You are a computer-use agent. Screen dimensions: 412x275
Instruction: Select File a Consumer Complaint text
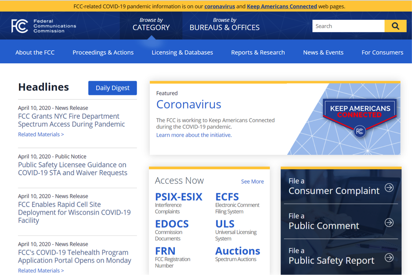click(x=334, y=187)
